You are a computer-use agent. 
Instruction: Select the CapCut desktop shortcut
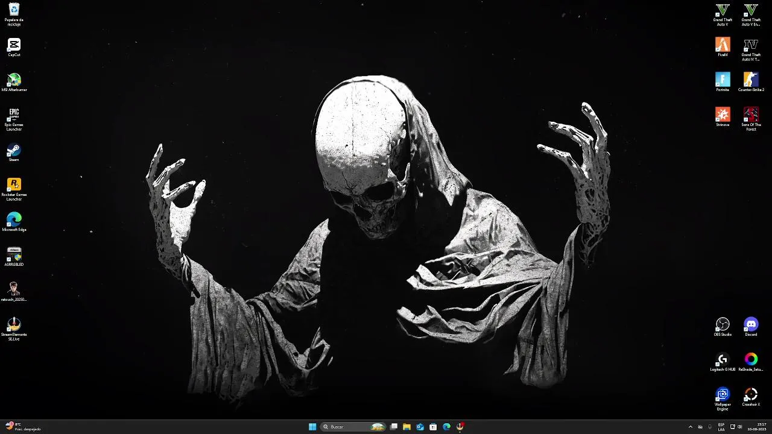pyautogui.click(x=14, y=48)
